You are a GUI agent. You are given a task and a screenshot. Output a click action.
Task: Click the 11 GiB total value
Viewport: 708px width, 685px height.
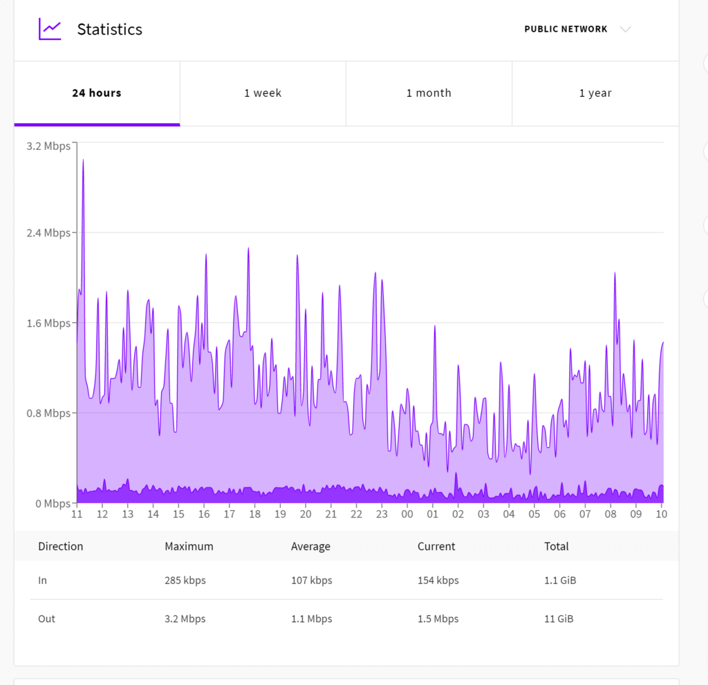[x=559, y=619]
